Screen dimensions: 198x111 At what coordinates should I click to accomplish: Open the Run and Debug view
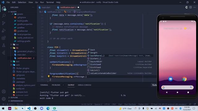click(4, 31)
